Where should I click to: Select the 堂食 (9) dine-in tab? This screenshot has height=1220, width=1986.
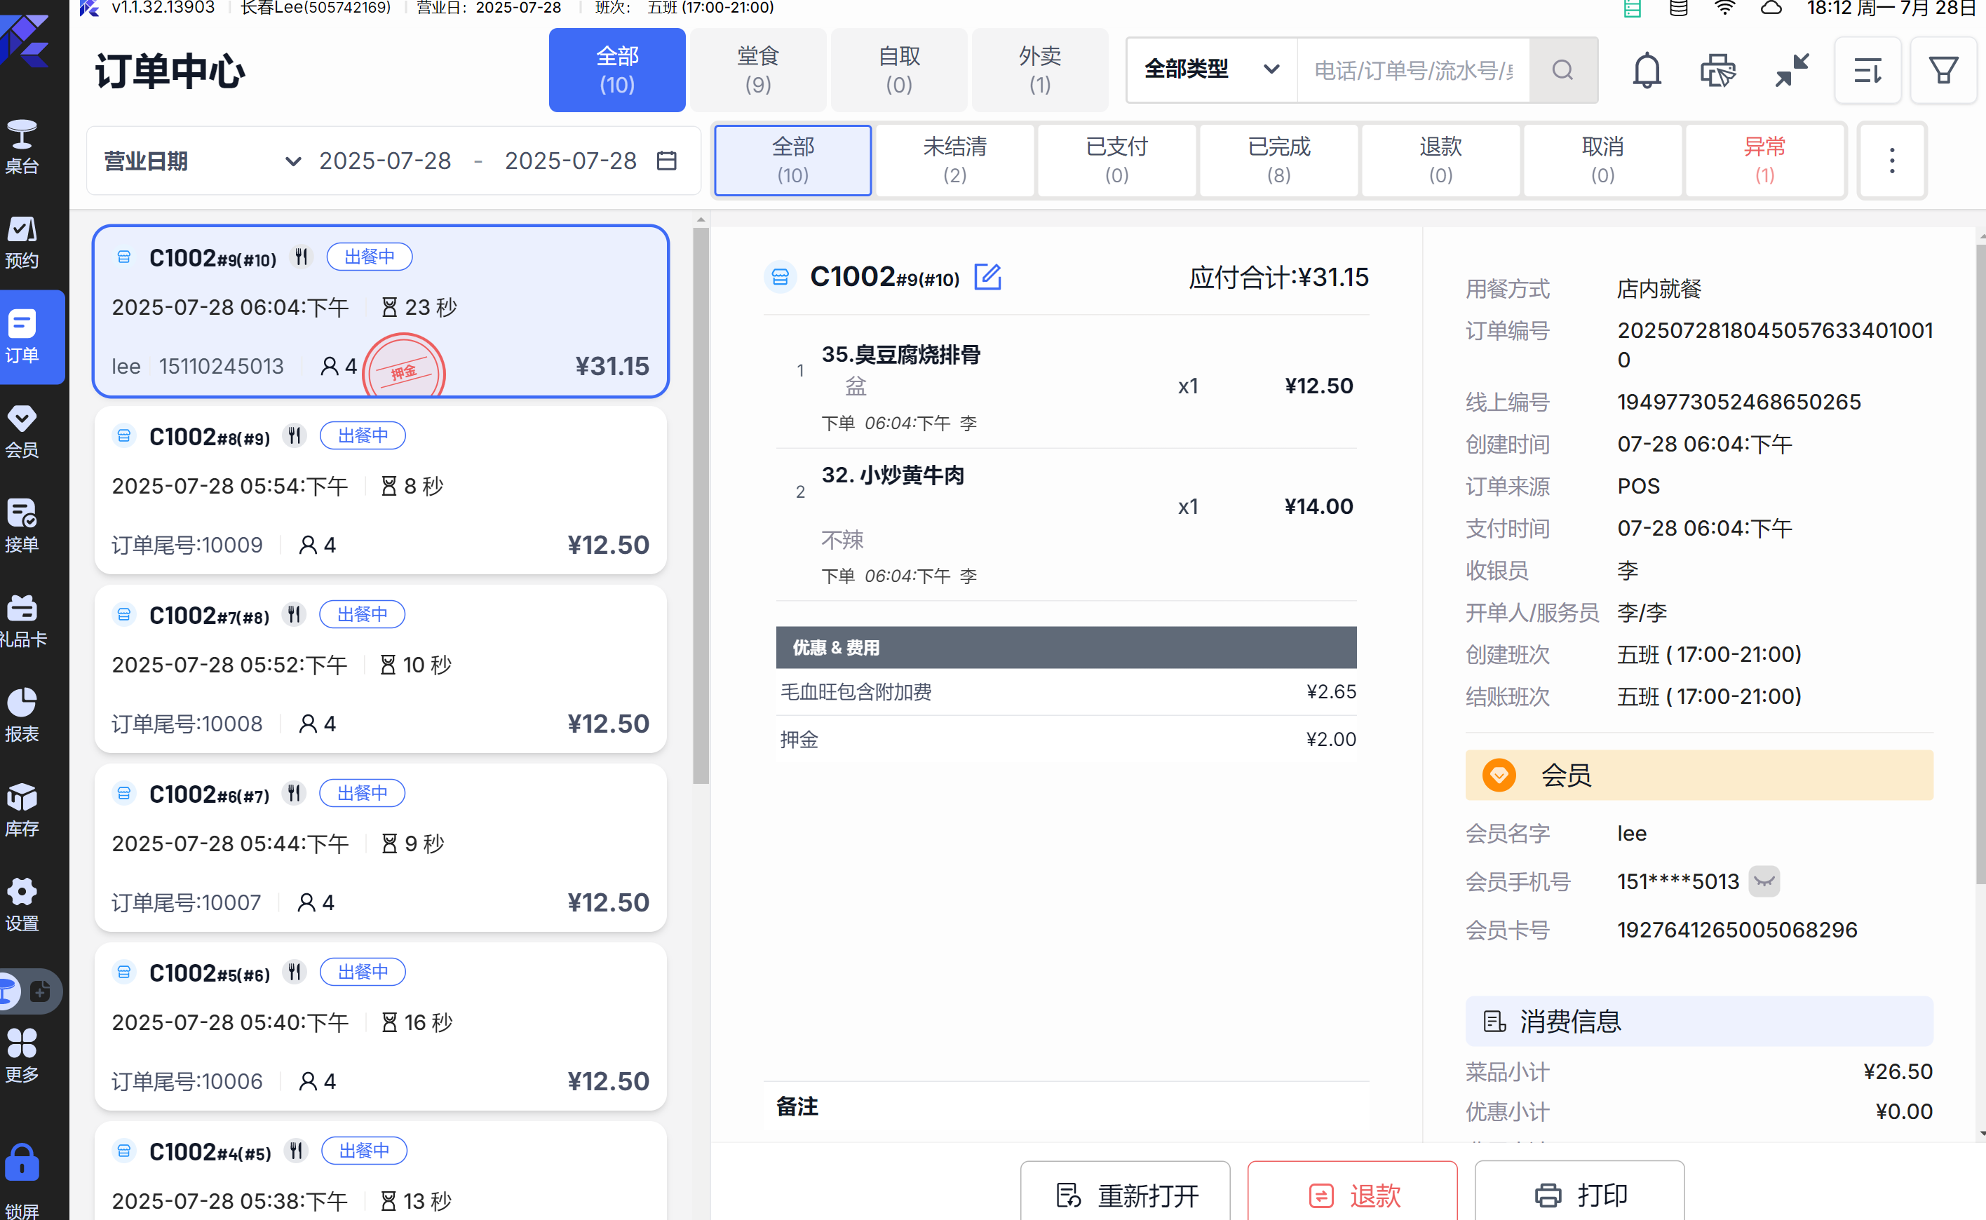(x=758, y=70)
